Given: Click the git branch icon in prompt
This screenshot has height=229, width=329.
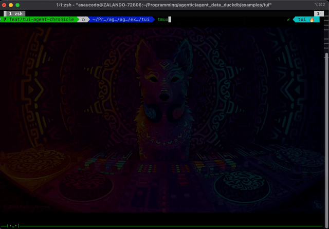Looking at the screenshot, I should click(5, 20).
